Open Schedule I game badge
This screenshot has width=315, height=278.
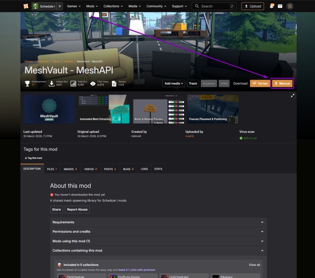point(44,6)
